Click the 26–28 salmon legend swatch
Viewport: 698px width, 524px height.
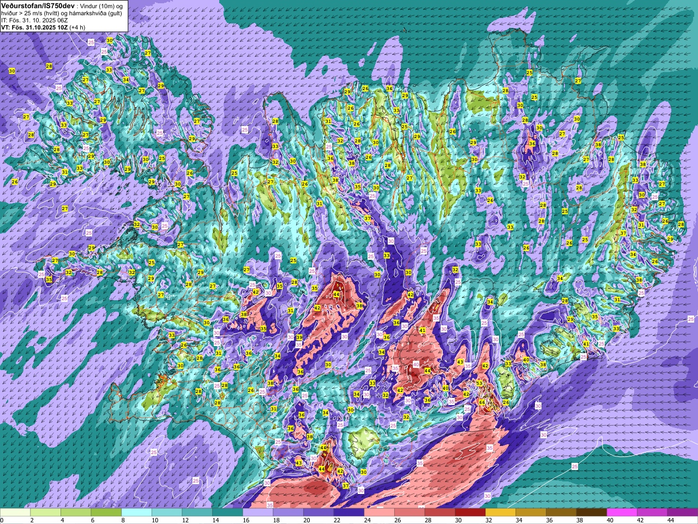pos(410,513)
